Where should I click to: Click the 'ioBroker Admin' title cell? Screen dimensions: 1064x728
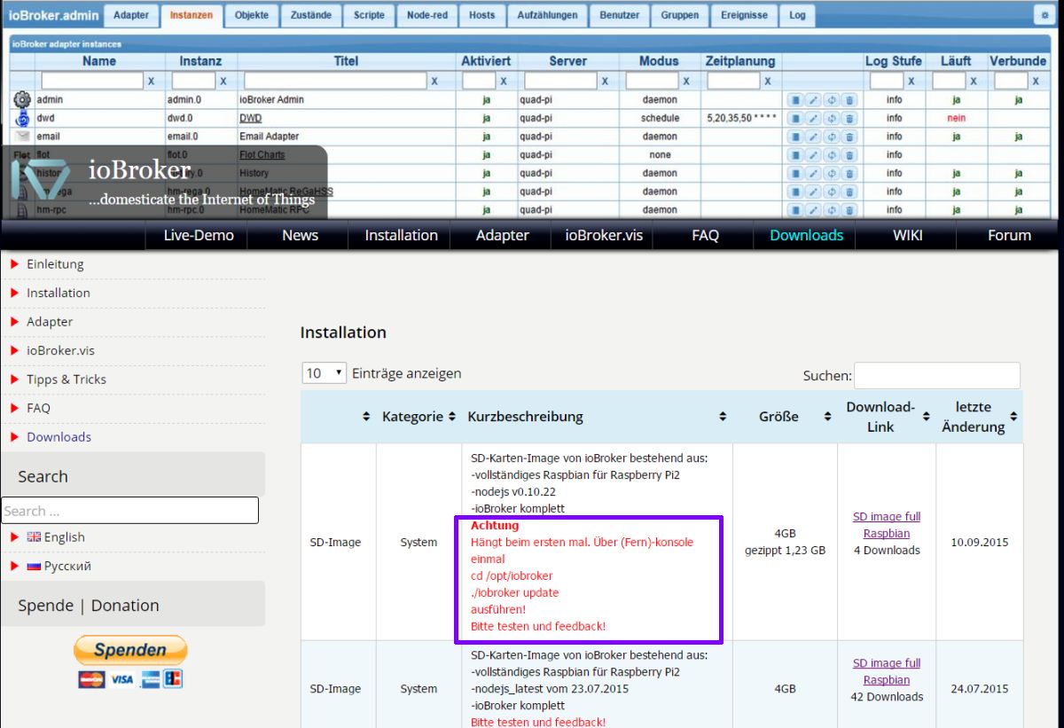pos(271,100)
